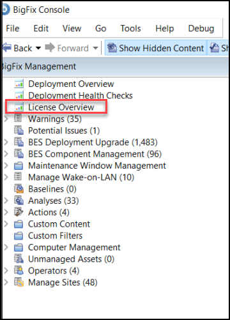Open the Back history dropdown arrow

click(x=38, y=49)
